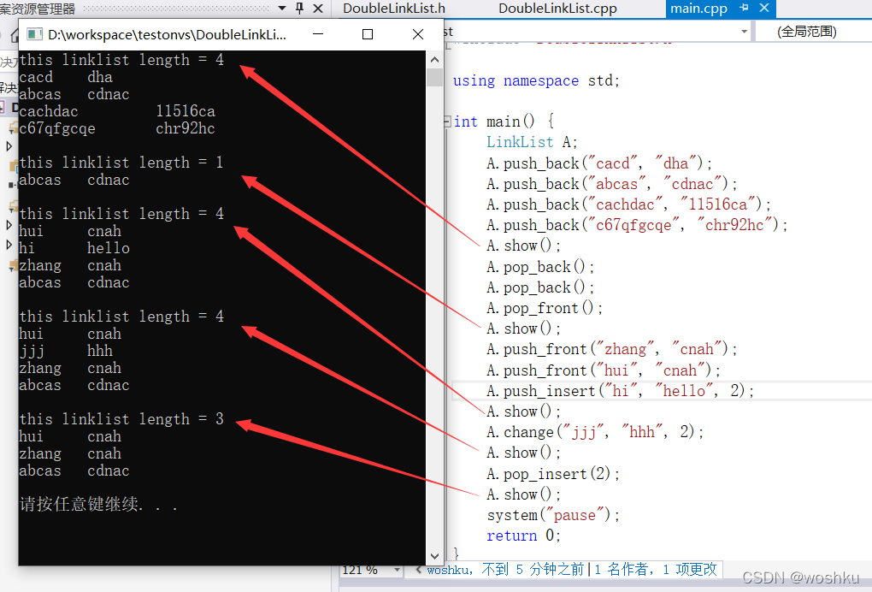Pin the main.cpp editor tab

(x=744, y=8)
